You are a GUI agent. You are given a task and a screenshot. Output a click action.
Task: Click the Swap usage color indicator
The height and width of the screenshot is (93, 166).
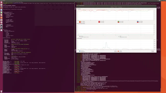pyautogui.click(x=119, y=37)
